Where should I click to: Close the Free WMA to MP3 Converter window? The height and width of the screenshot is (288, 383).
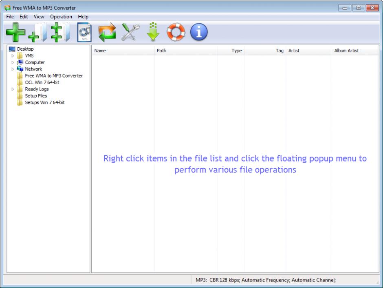point(372,8)
